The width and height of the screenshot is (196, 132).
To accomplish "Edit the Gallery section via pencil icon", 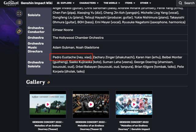I will point(49,82).
